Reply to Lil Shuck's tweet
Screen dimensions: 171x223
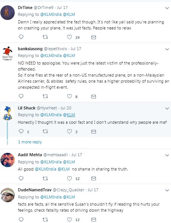[x=21, y=131]
